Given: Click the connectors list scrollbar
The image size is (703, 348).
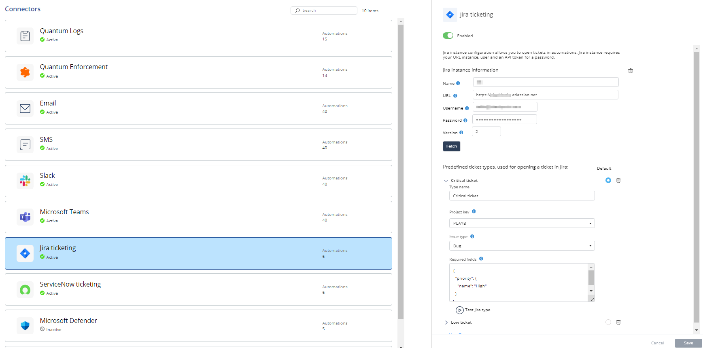Looking at the screenshot, I should click(x=401, y=172).
